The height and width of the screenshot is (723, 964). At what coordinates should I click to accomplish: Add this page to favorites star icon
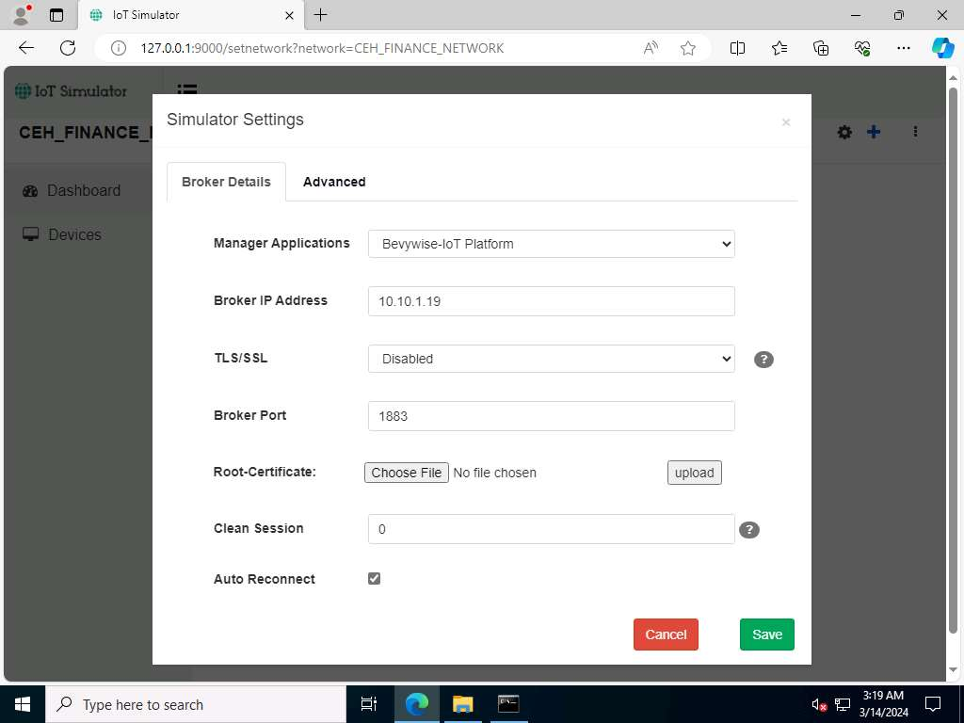pyautogui.click(x=688, y=48)
